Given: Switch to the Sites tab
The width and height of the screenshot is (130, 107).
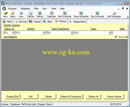Looking at the screenshot, I should point(47,22).
